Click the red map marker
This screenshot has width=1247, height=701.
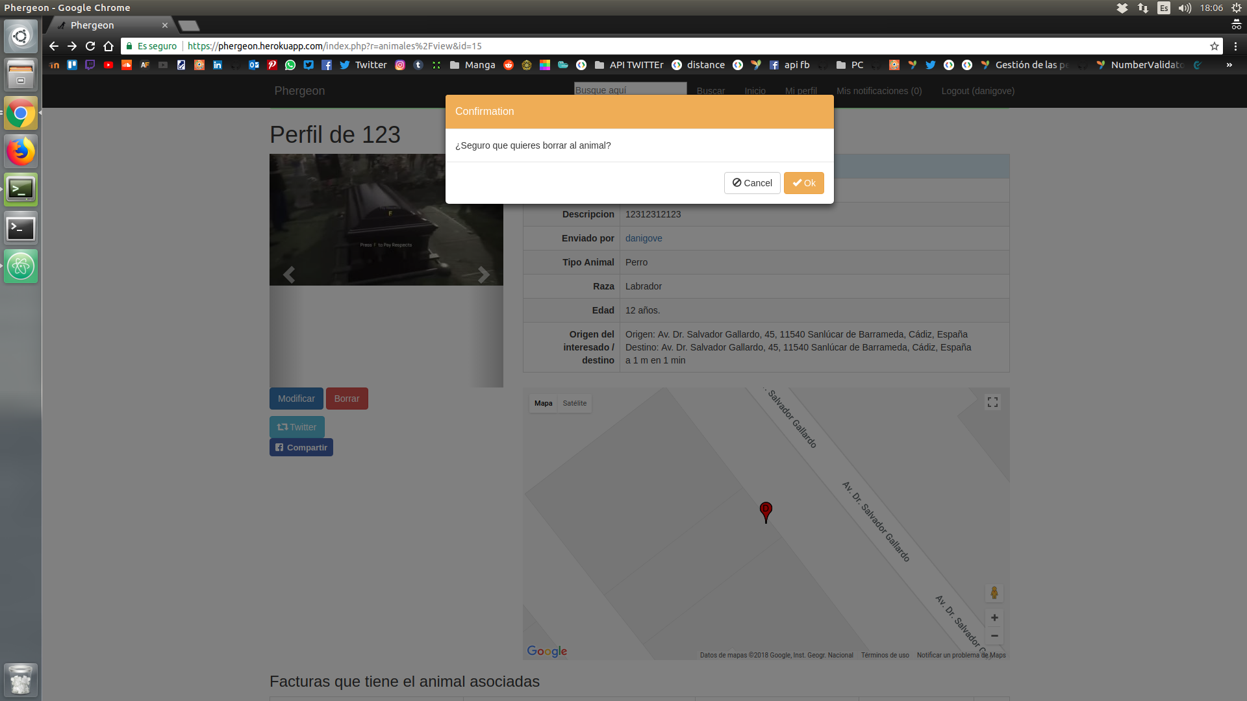pos(766,512)
